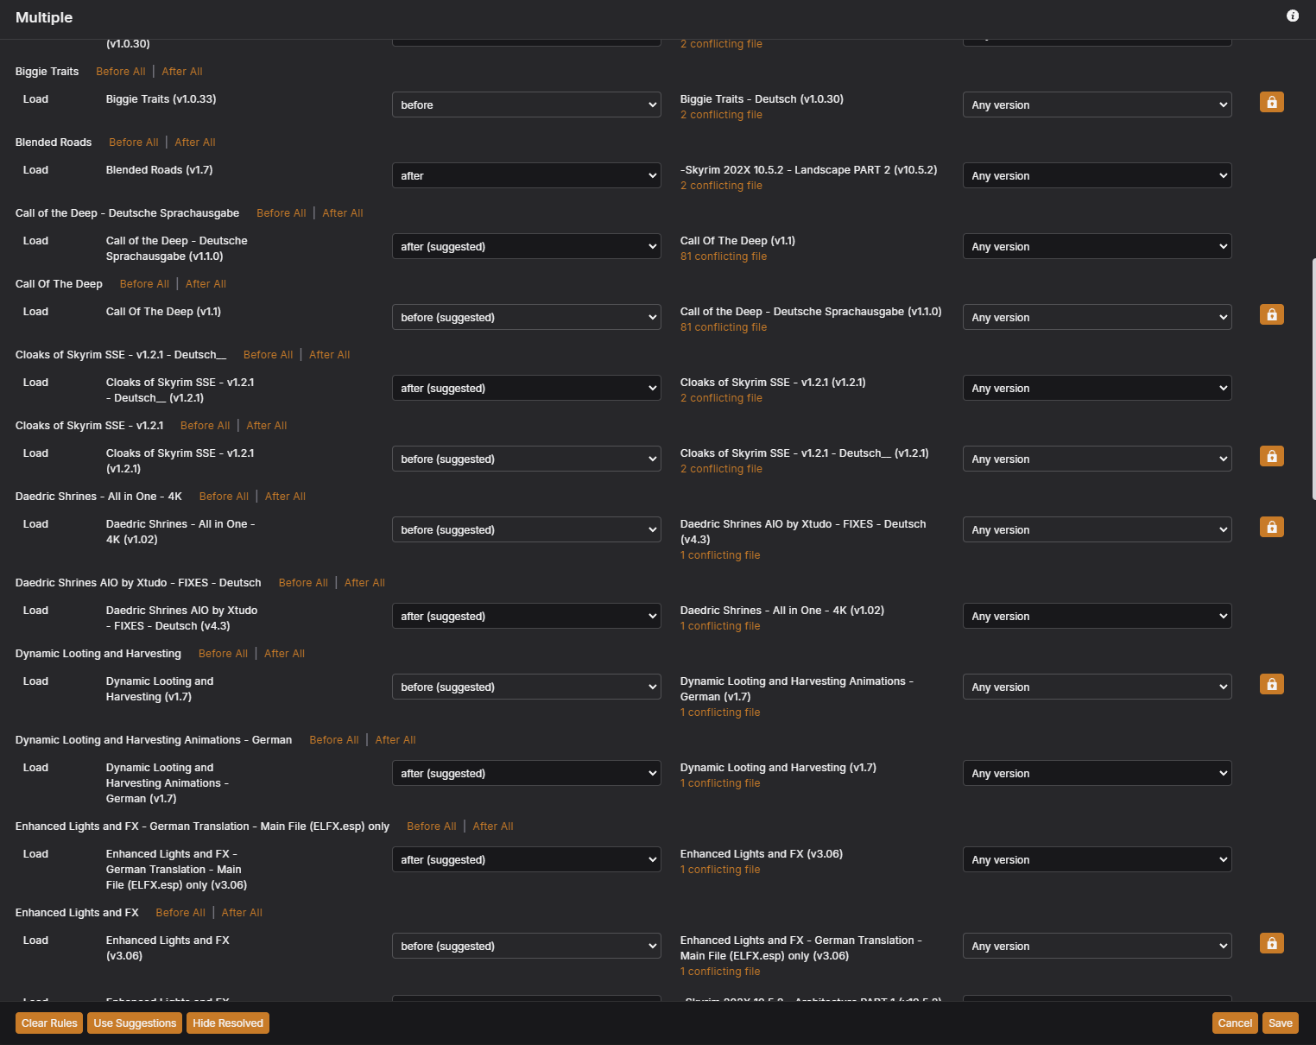
Task: Open the 81 conflicting file link under Call Of The Deep (v1.1)
Action: pos(723,256)
